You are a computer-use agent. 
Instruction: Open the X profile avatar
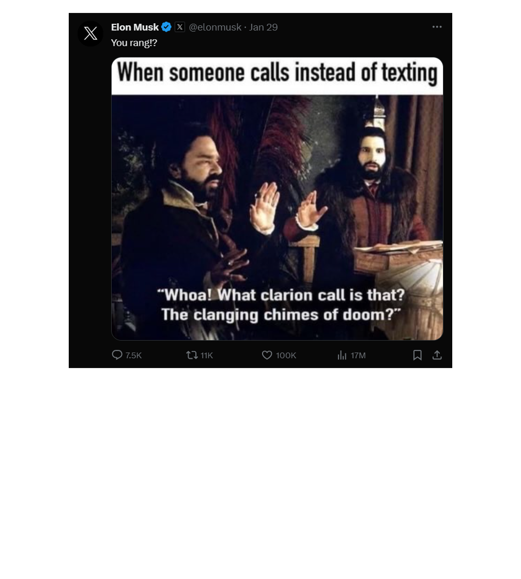pos(90,34)
